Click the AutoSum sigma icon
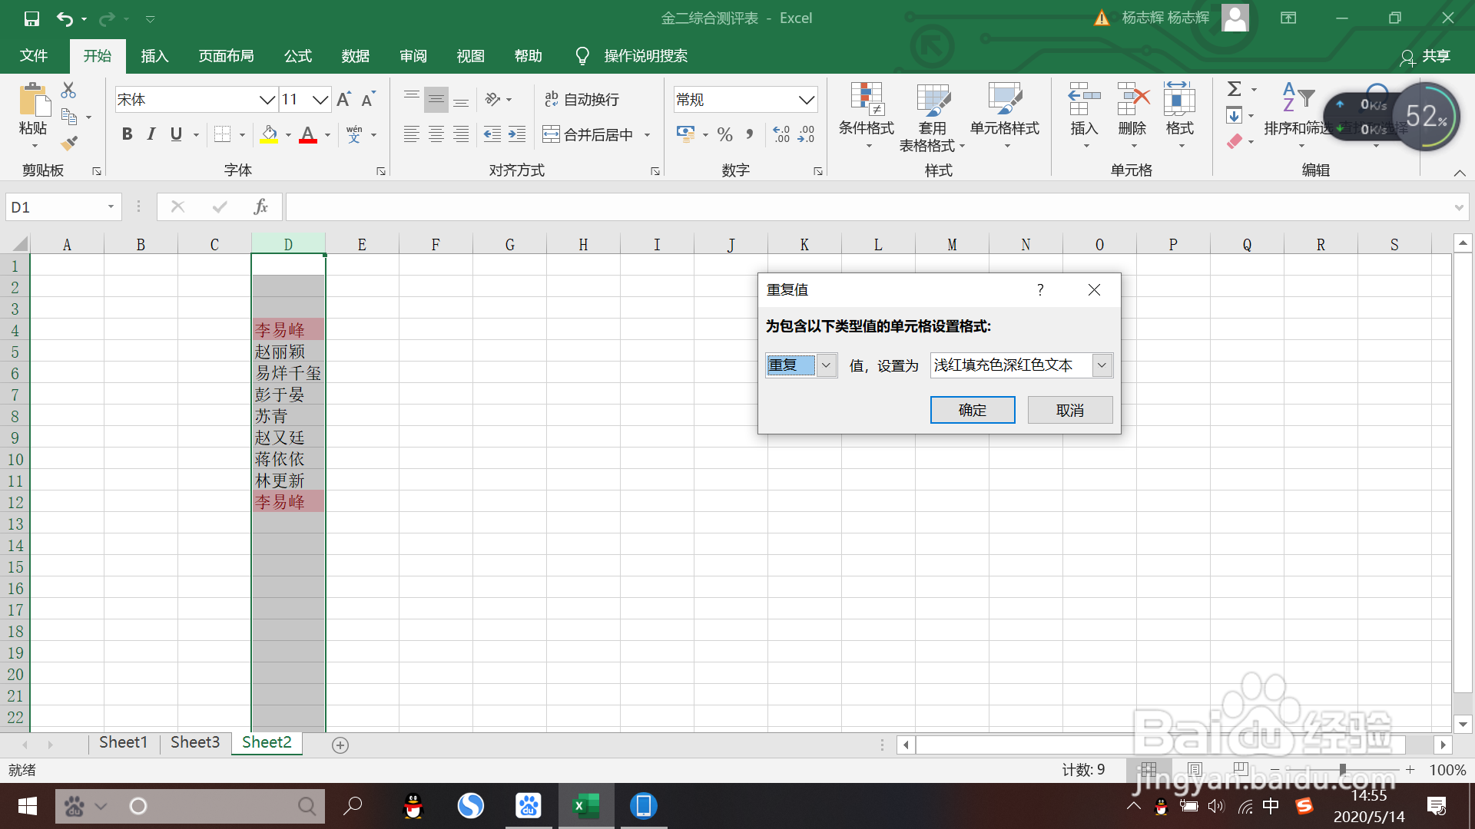 [1234, 89]
